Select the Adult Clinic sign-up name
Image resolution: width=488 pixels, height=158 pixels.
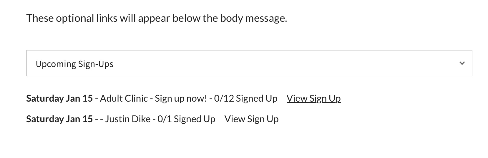coord(124,98)
